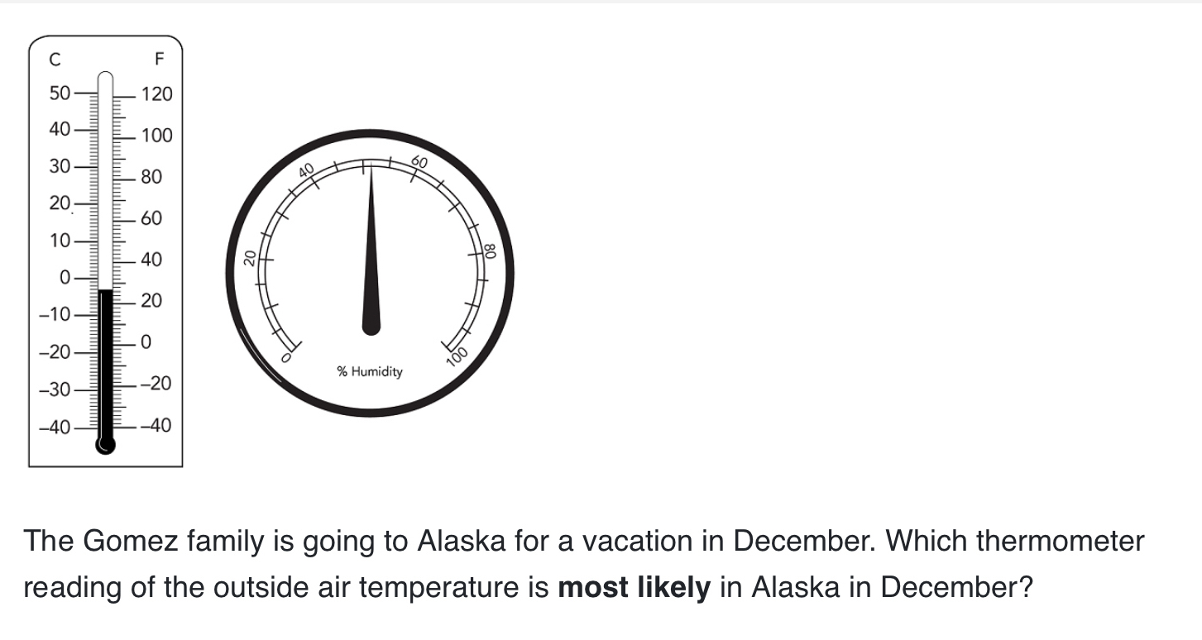Select the 60 mark on the humidity dial
The width and height of the screenshot is (1202, 640).
(419, 164)
